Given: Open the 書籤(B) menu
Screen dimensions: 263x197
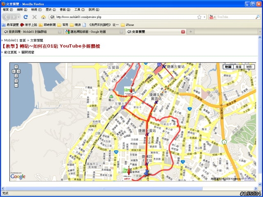Looking at the screenshot, I should [65, 10].
